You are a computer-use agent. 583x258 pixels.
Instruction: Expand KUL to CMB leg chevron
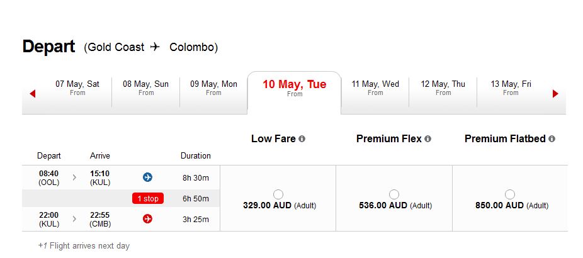tap(74, 220)
